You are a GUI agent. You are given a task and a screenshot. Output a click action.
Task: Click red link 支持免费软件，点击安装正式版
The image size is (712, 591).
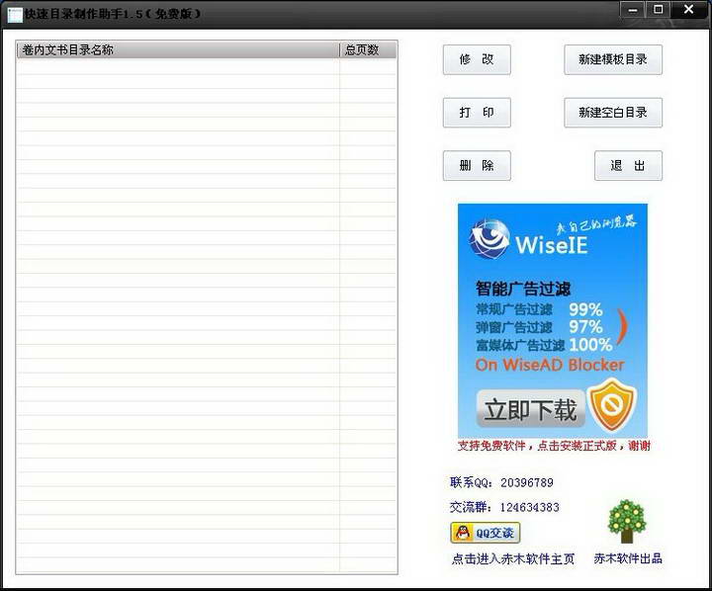tap(554, 446)
